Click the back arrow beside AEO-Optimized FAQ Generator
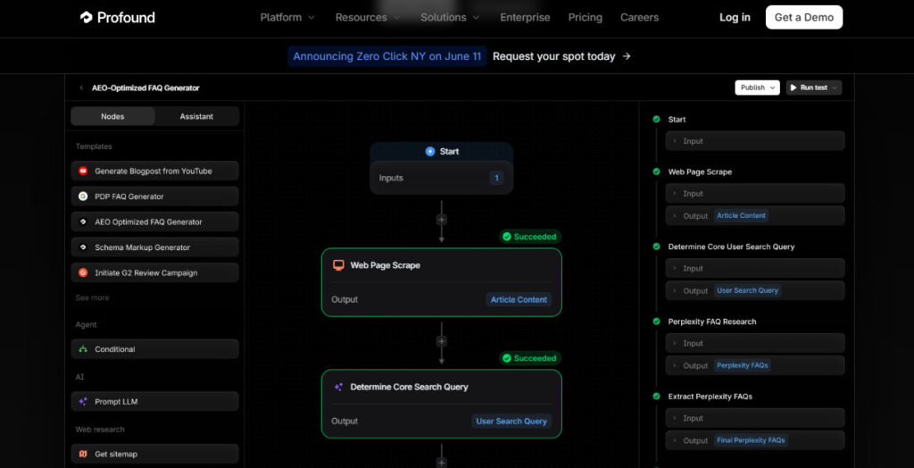The height and width of the screenshot is (468, 914). point(81,88)
